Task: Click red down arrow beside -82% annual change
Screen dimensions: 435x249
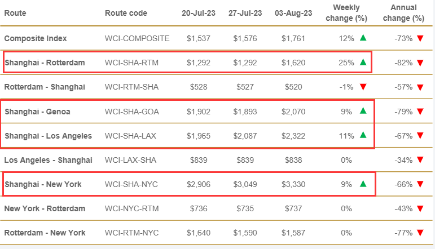Action: point(420,63)
